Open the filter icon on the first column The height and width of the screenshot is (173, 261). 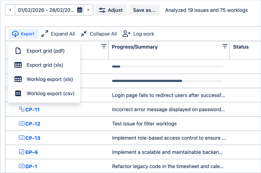click(x=104, y=46)
